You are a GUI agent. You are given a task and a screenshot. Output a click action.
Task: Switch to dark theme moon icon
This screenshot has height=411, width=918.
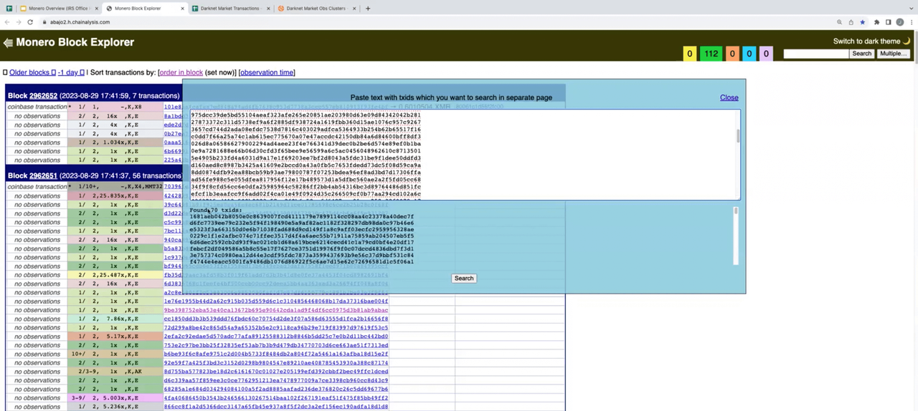click(907, 41)
